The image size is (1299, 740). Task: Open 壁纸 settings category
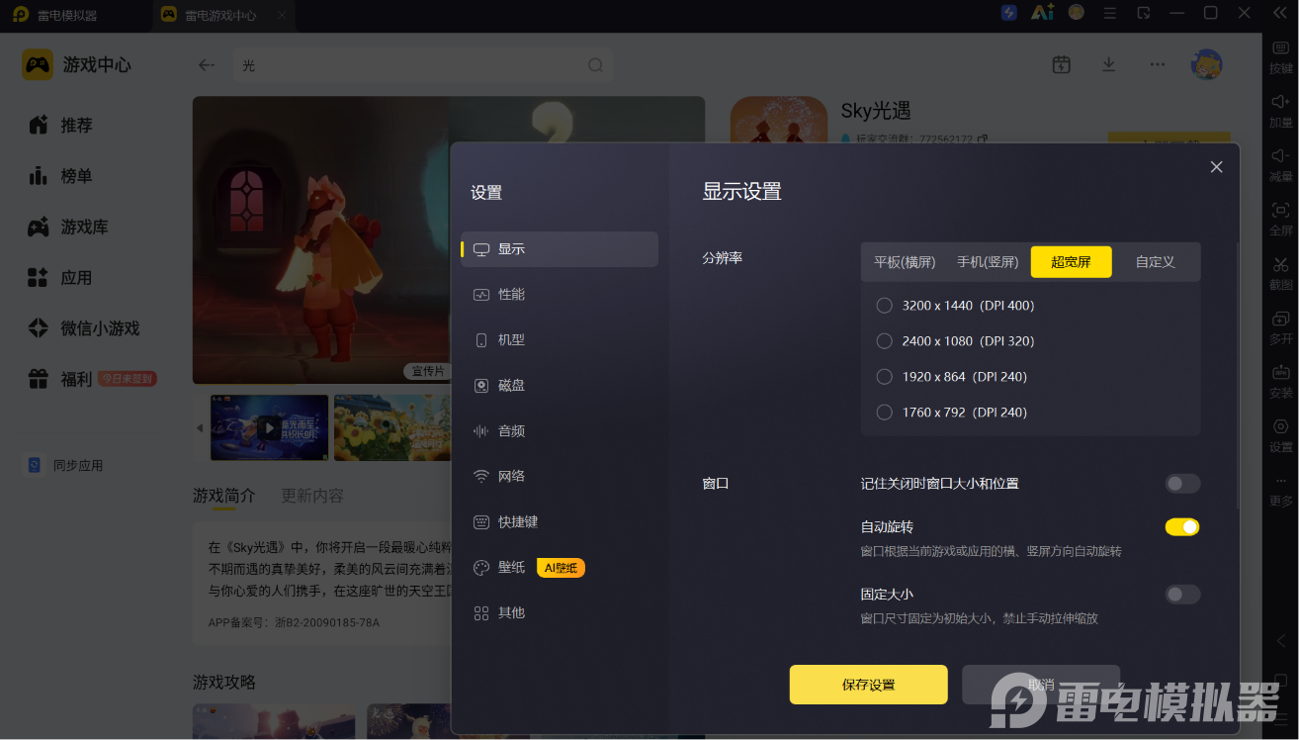(x=560, y=568)
